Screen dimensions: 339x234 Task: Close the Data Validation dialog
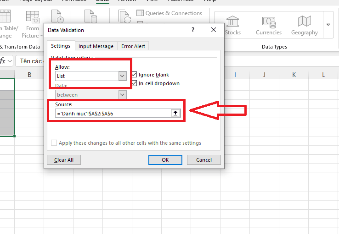[214, 30]
